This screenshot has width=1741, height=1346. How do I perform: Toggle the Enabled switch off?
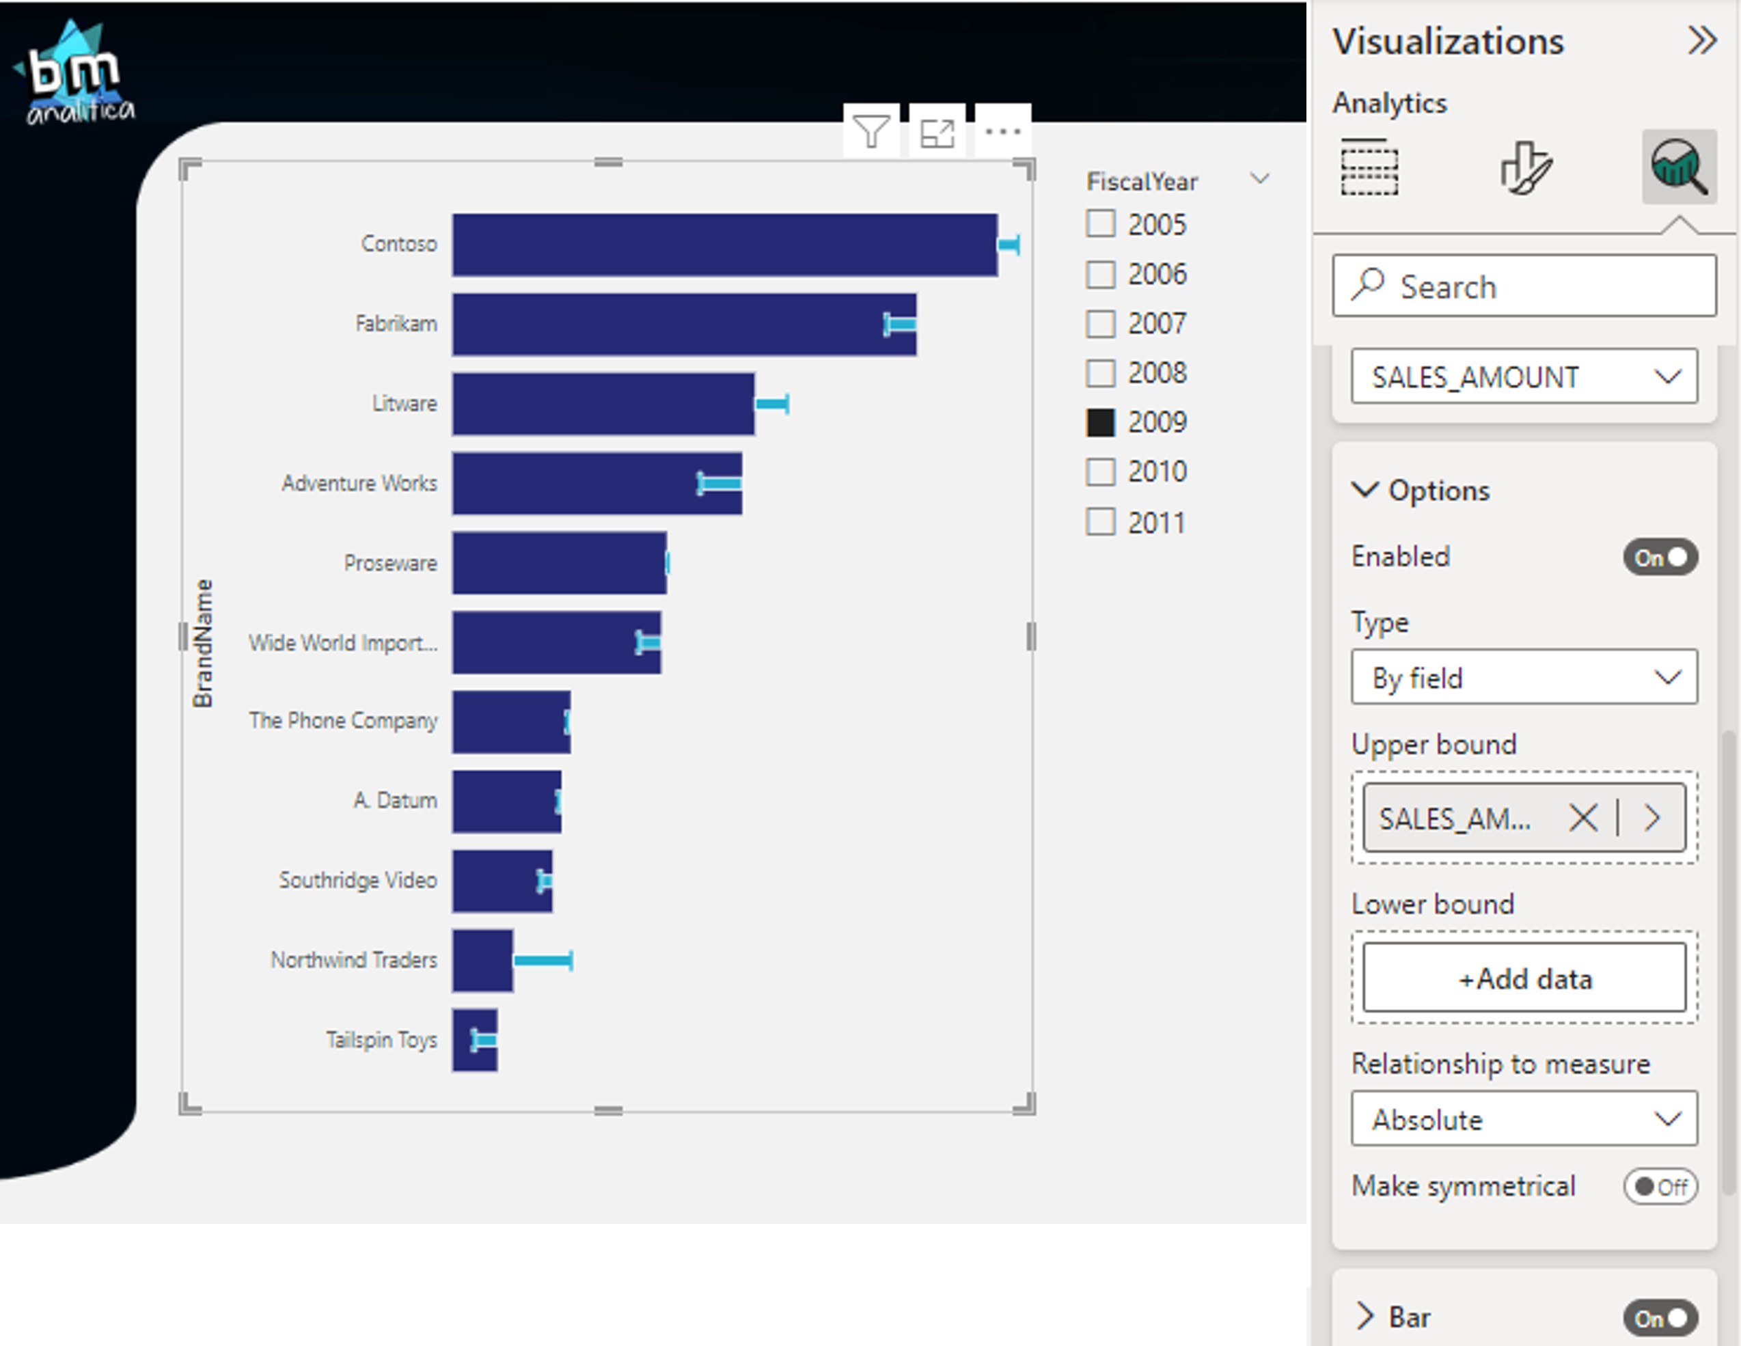(1660, 557)
